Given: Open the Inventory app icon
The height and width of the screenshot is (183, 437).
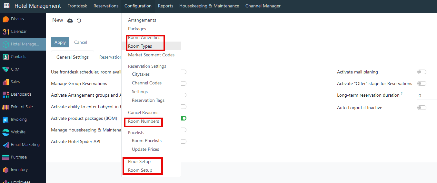Looking at the screenshot, I should (5, 170).
